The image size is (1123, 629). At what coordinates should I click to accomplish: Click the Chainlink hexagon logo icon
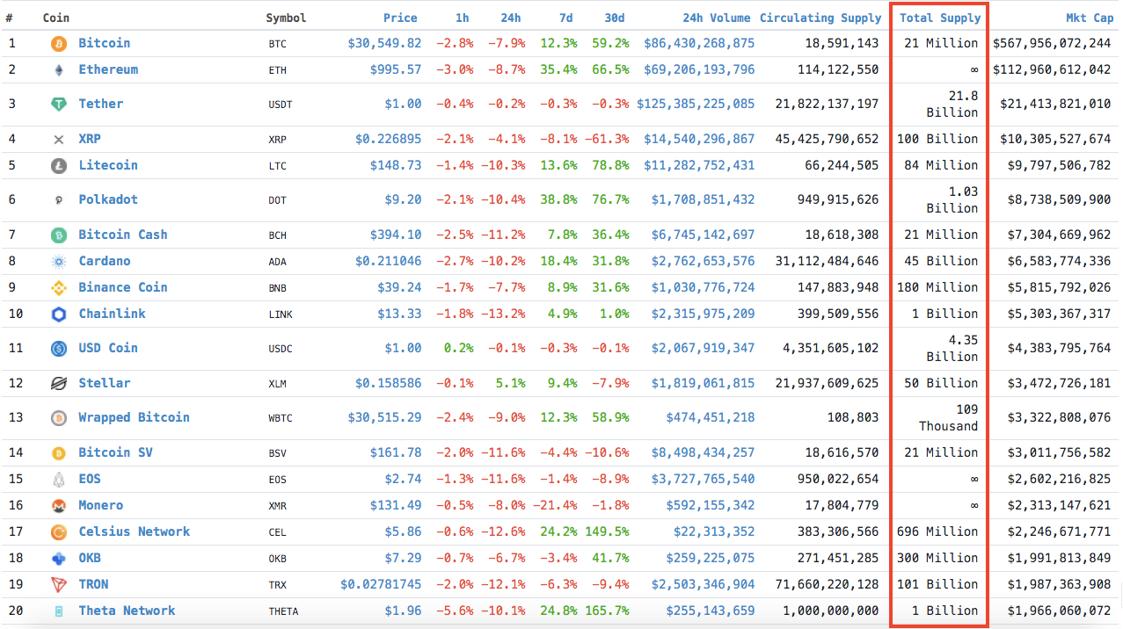pos(59,314)
